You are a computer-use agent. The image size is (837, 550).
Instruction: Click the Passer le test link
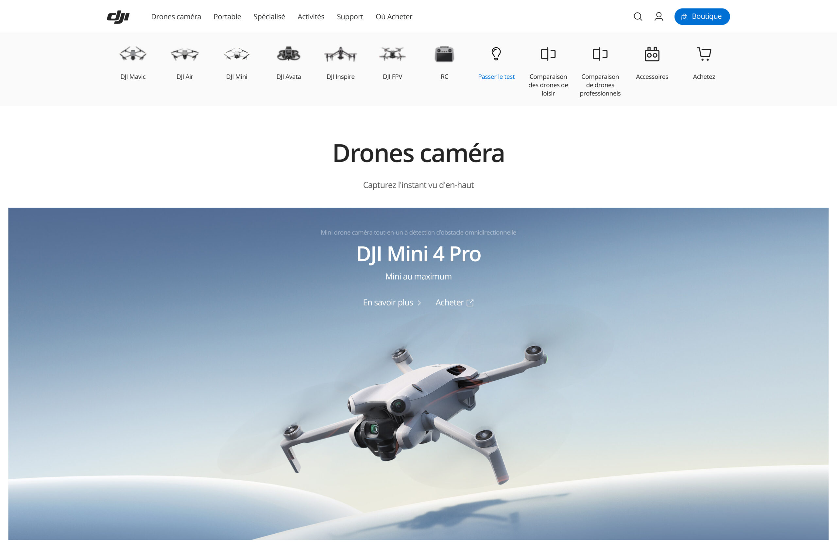click(x=496, y=77)
